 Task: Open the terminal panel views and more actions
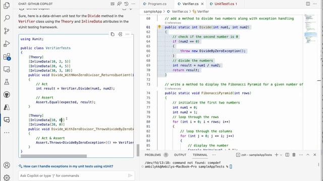click(301, 155)
